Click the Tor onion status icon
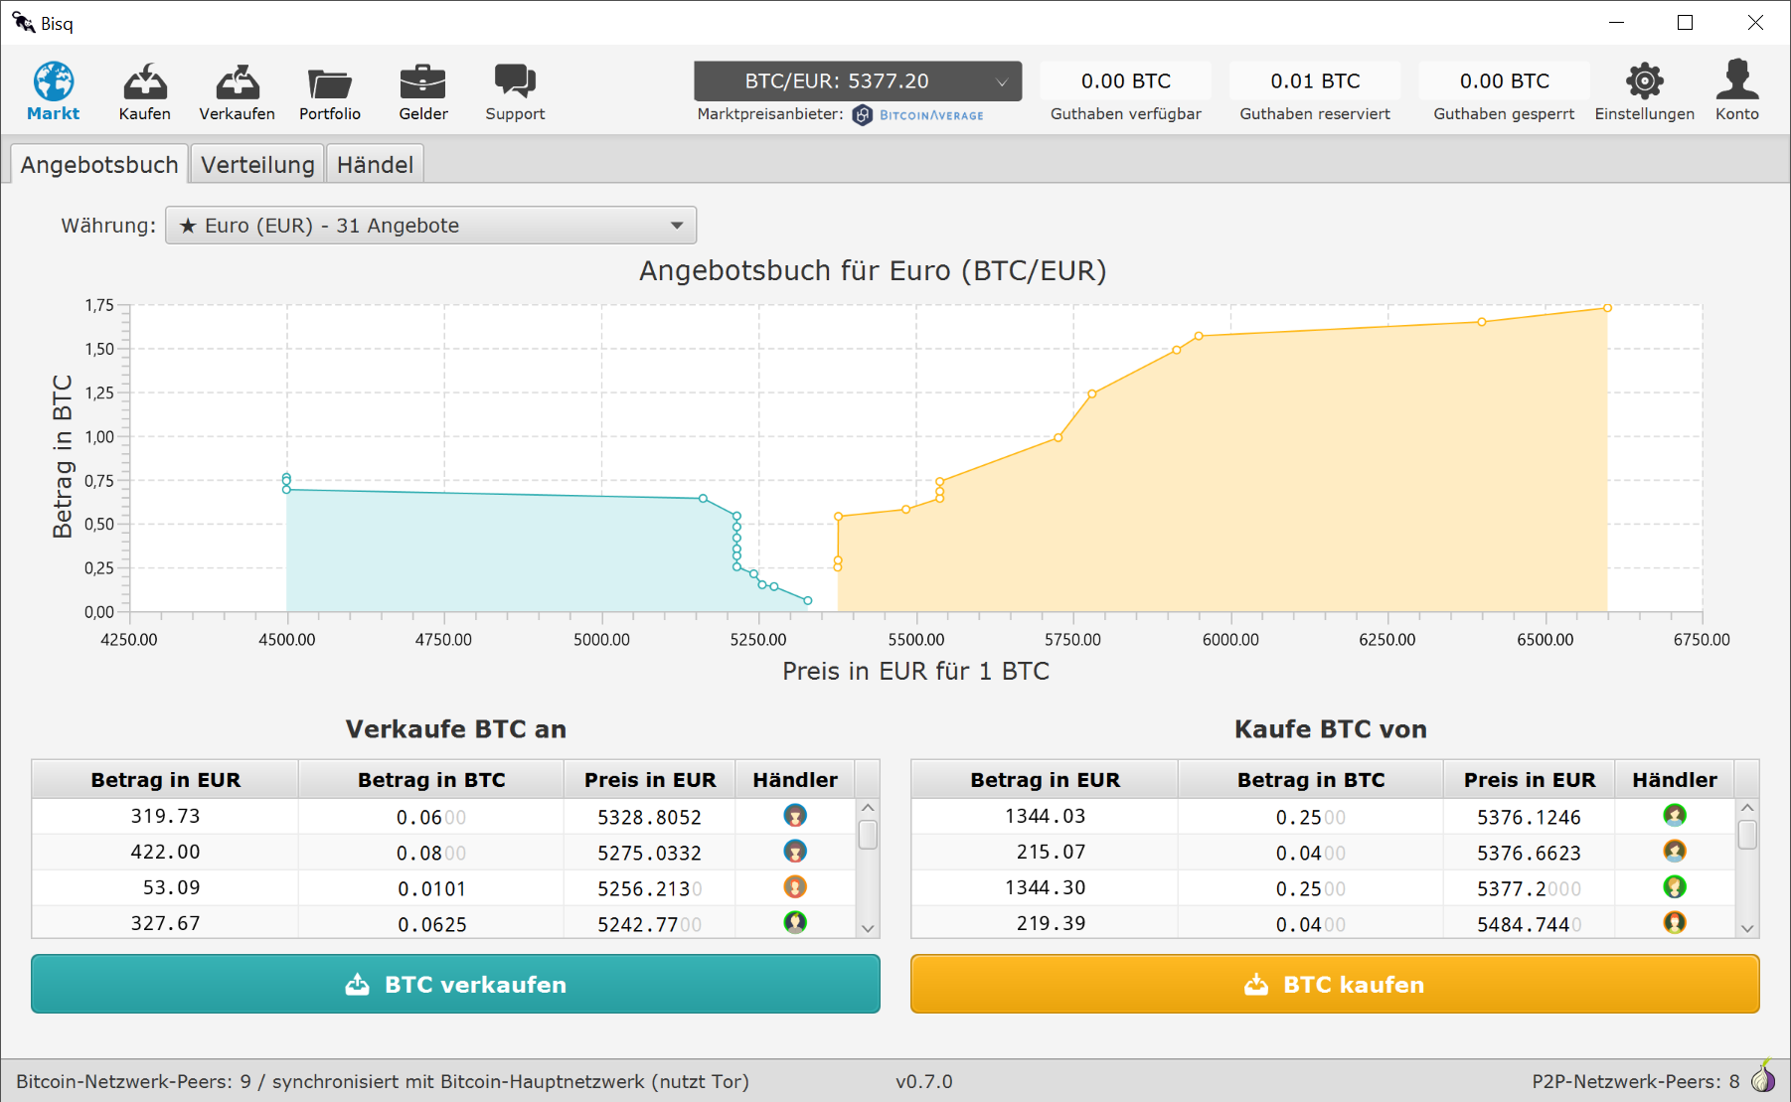 click(x=1763, y=1077)
